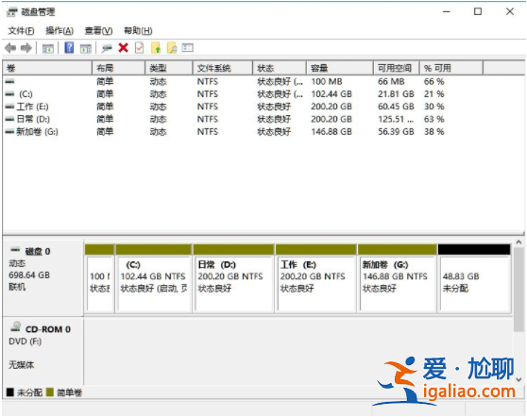Select the 日常 (D:) partition block

(x=233, y=278)
